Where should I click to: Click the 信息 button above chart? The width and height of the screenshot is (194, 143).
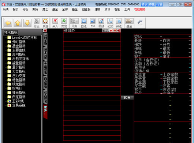[x=105, y=30]
